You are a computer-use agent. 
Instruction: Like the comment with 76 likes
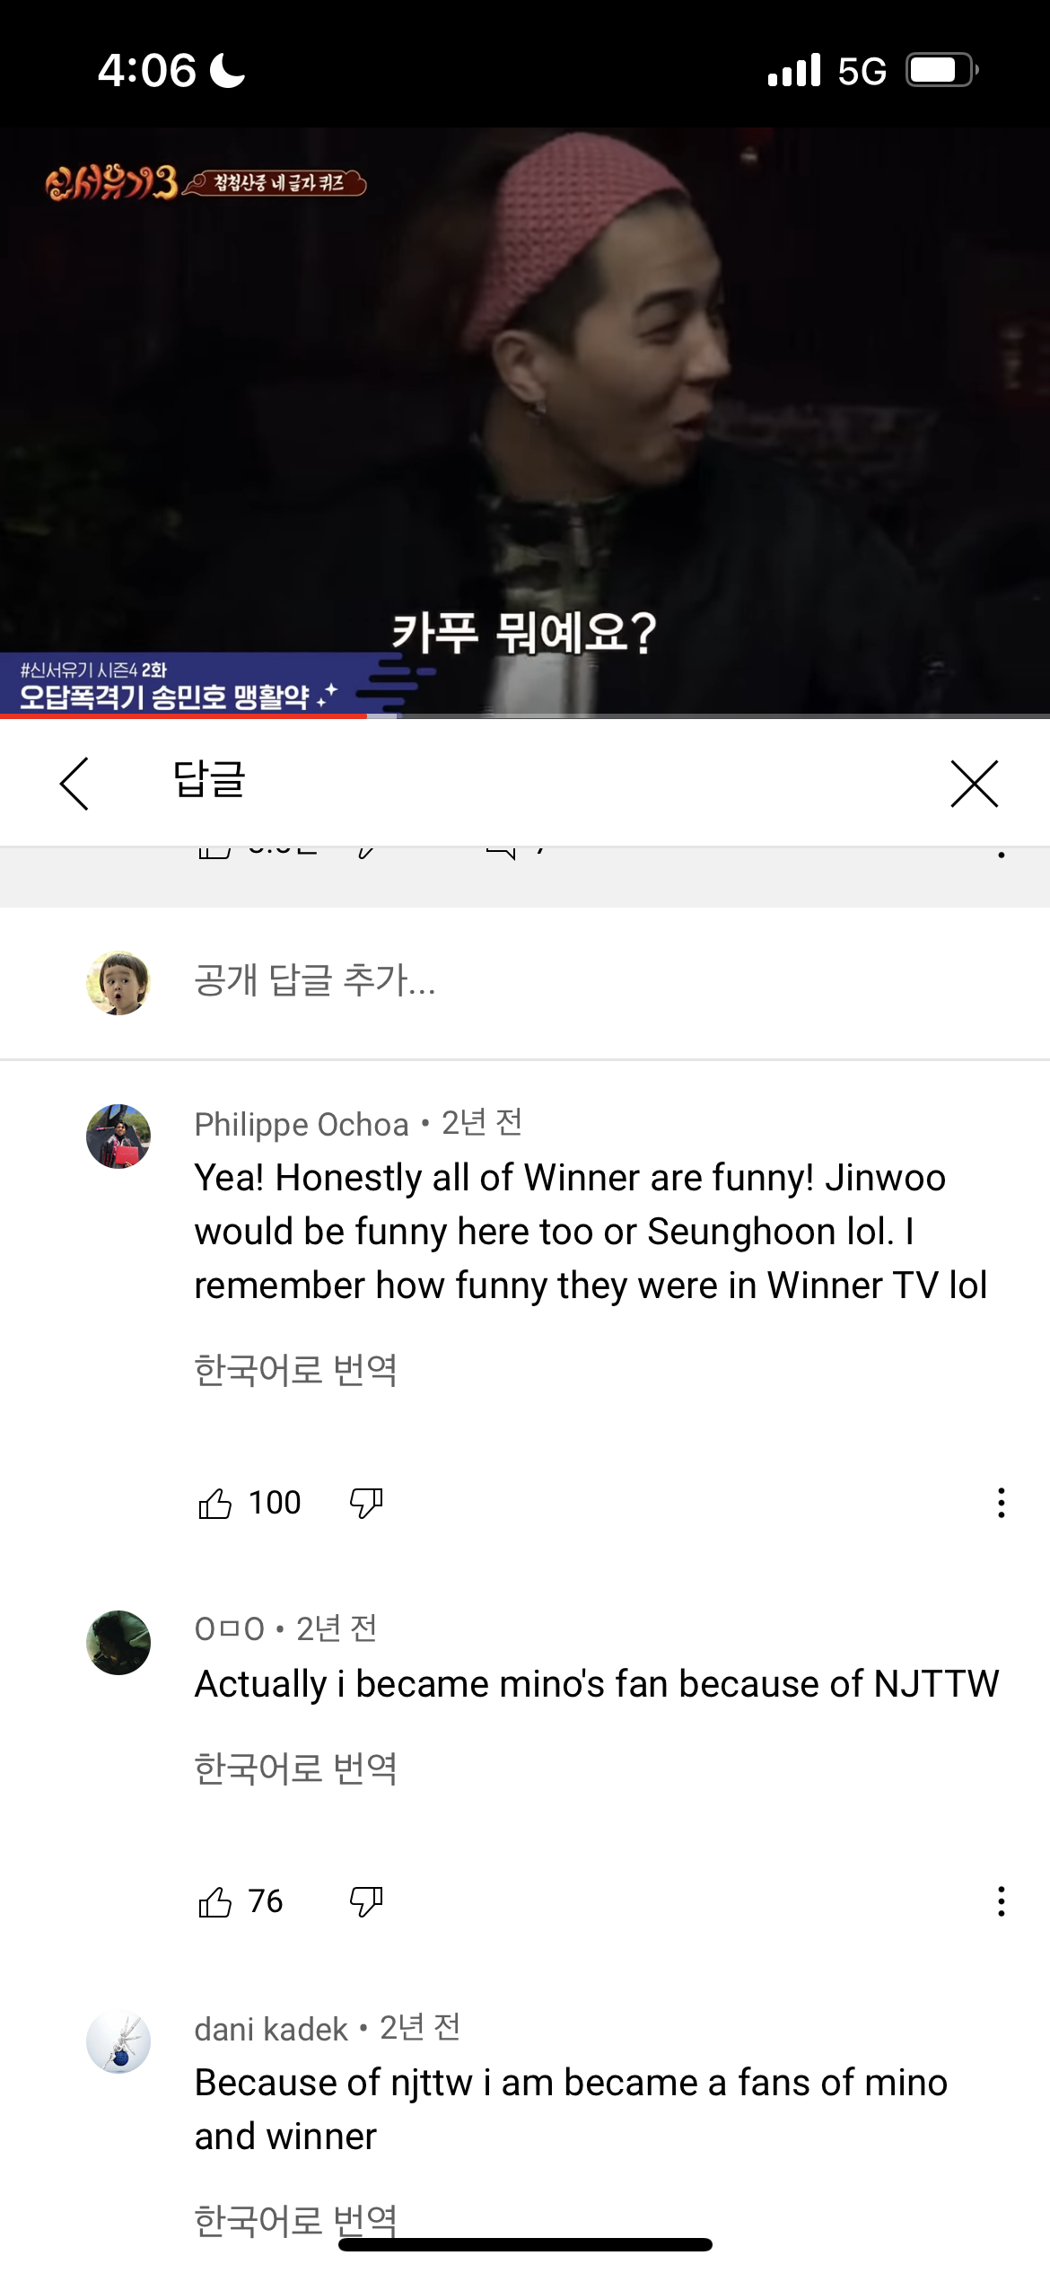click(215, 1901)
